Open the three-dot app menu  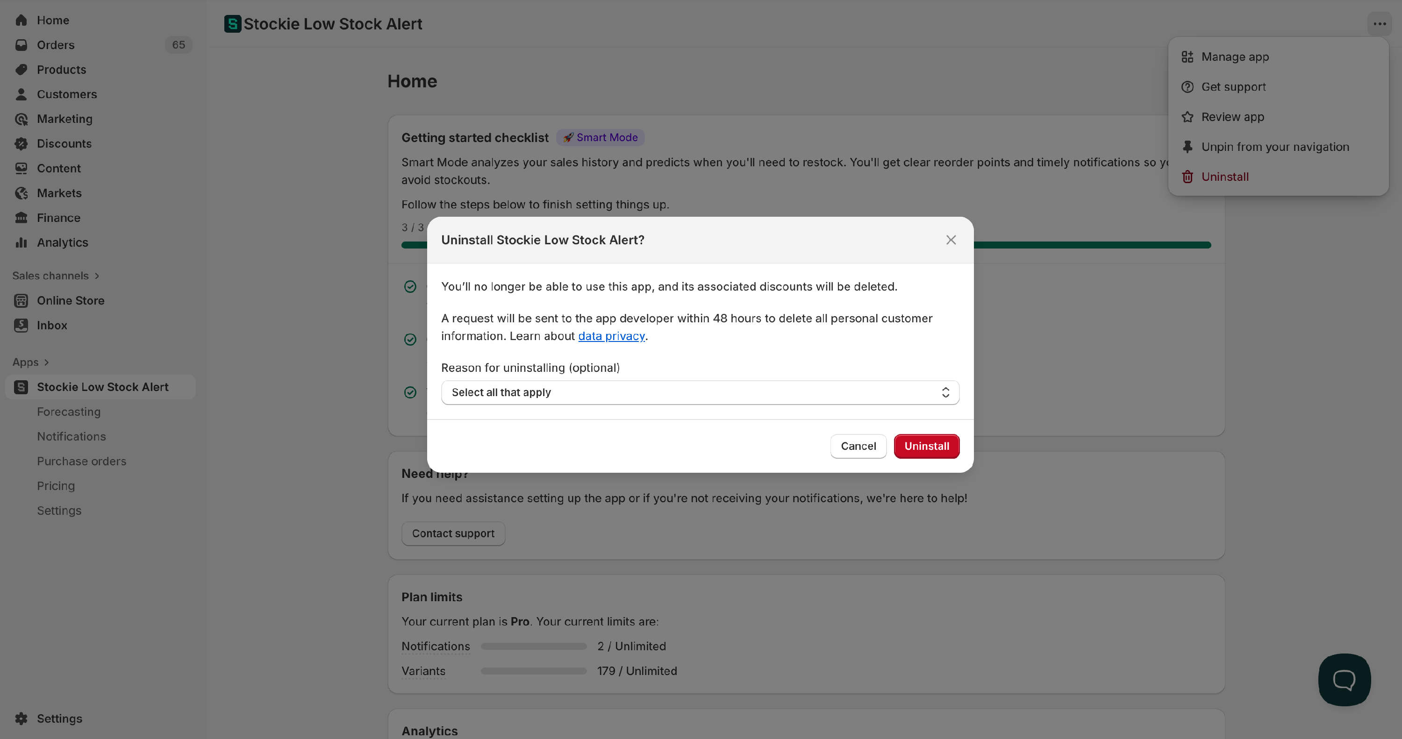(1379, 24)
